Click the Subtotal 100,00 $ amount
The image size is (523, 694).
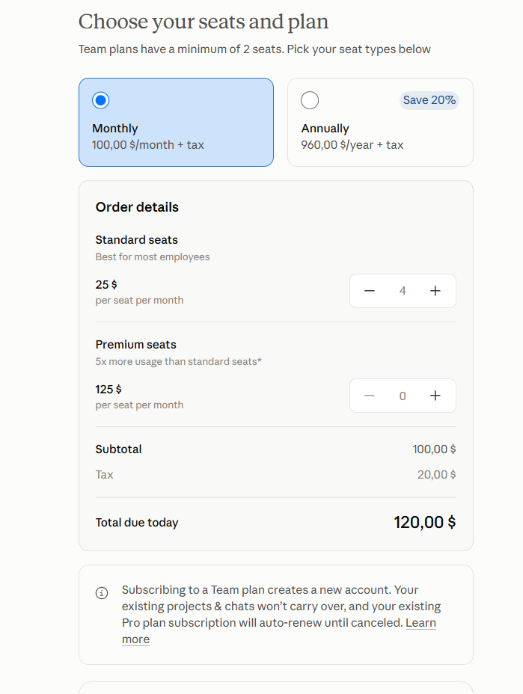tap(434, 449)
